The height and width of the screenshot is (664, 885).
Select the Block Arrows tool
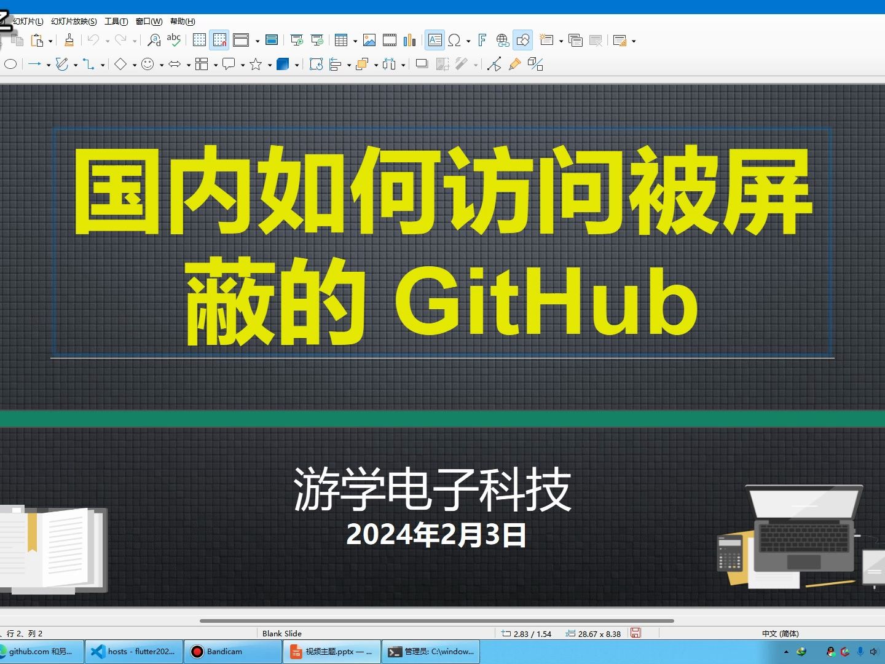point(175,64)
